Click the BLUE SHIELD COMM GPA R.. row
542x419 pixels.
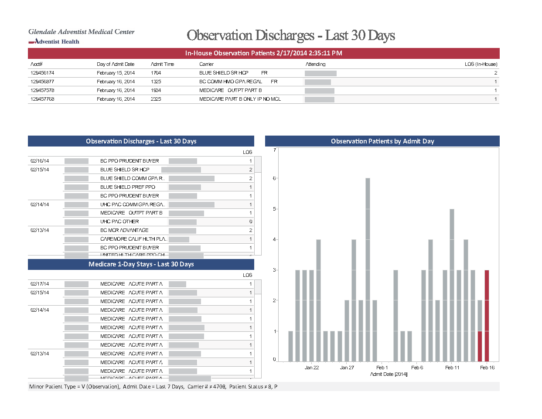tap(159, 178)
